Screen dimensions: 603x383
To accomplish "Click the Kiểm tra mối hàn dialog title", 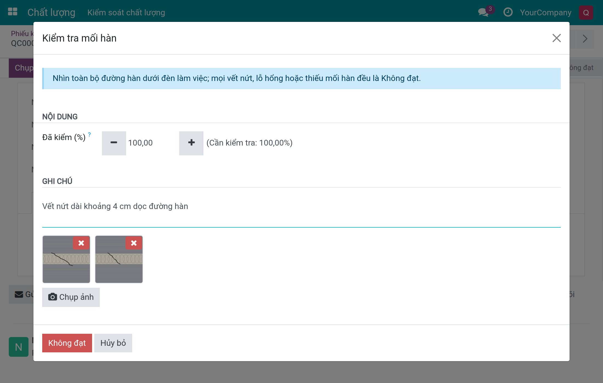I will tap(79, 38).
